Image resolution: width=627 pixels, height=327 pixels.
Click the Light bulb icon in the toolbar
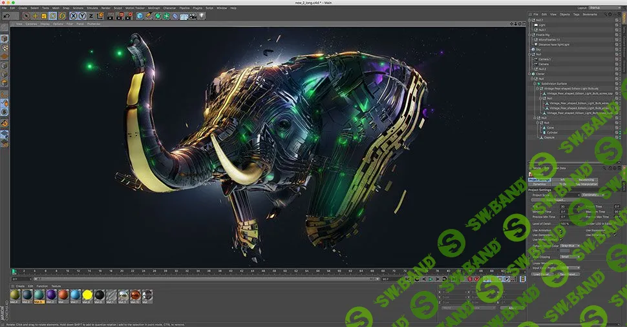[202, 15]
